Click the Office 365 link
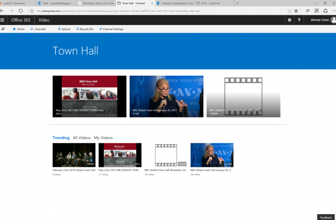The image size is (336, 220). [x=21, y=20]
